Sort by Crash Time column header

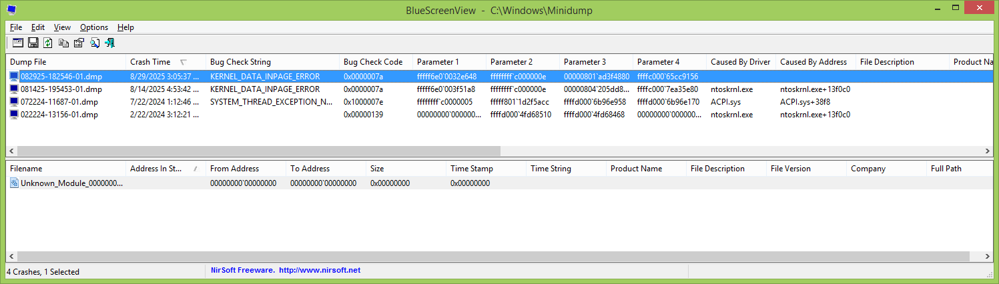point(166,62)
